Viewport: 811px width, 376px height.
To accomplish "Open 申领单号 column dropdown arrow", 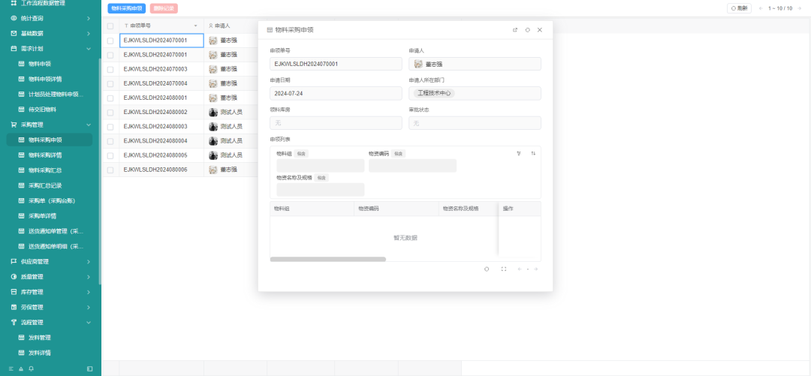I will pyautogui.click(x=196, y=26).
